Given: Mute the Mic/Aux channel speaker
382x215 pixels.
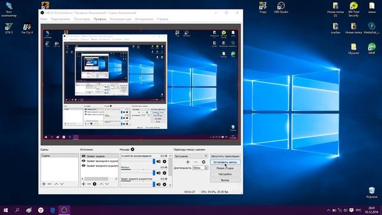Looking at the screenshot, I should pos(159,173).
